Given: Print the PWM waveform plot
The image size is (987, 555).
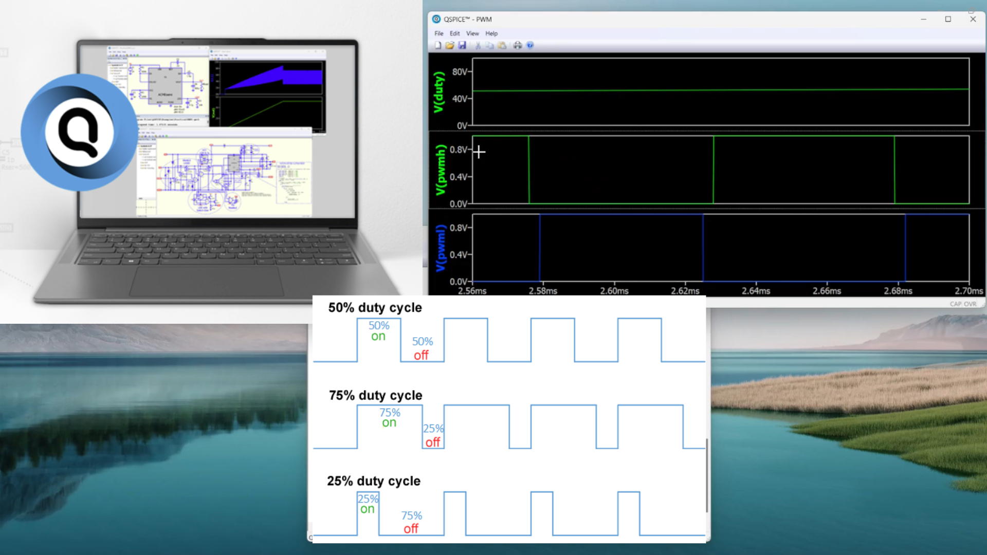Looking at the screenshot, I should point(518,46).
